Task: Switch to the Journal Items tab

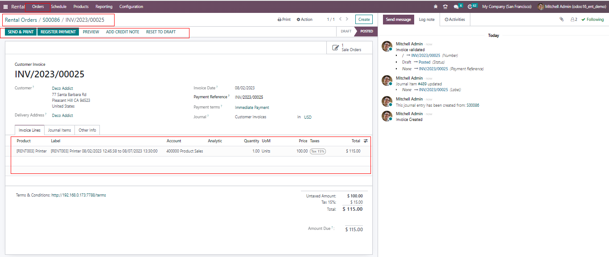Action: click(59, 130)
